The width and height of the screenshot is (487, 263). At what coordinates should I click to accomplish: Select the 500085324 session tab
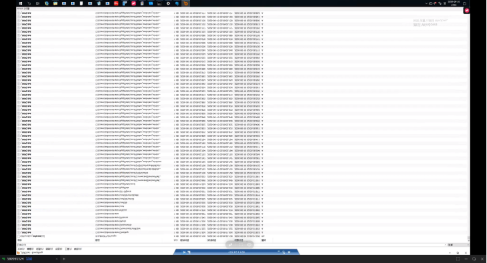click(29, 259)
